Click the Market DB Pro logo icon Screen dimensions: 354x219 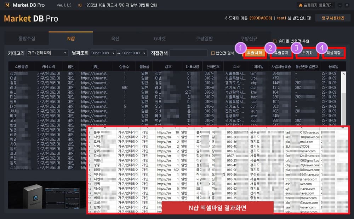tap(7, 5)
